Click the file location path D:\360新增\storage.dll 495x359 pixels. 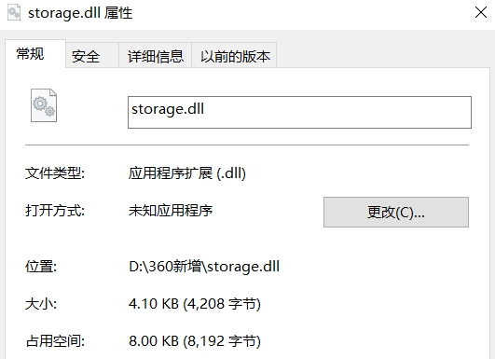click(204, 267)
